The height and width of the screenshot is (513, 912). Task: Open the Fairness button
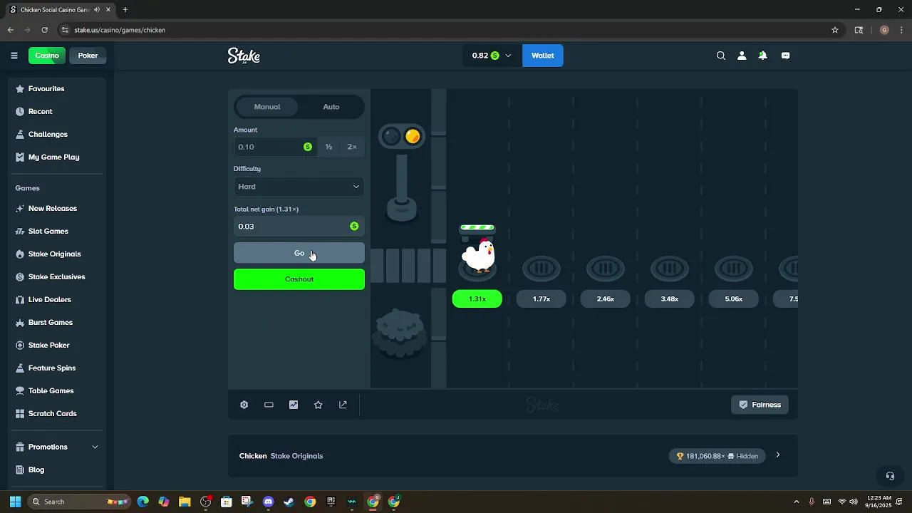[x=760, y=405]
